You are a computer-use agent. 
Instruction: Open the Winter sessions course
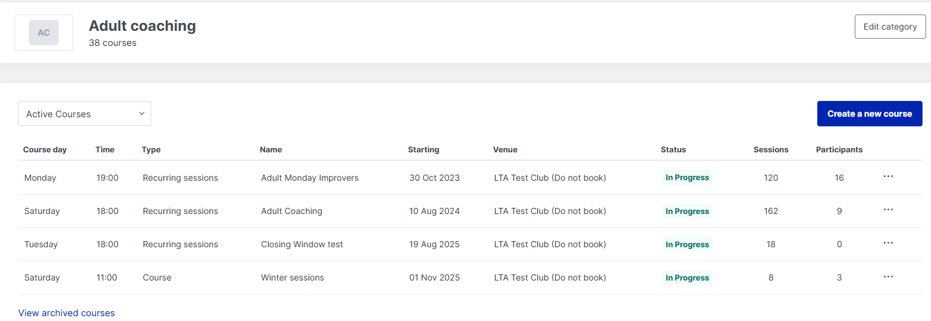292,277
